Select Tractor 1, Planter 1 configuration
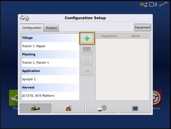171x129 pixels. coord(51,63)
